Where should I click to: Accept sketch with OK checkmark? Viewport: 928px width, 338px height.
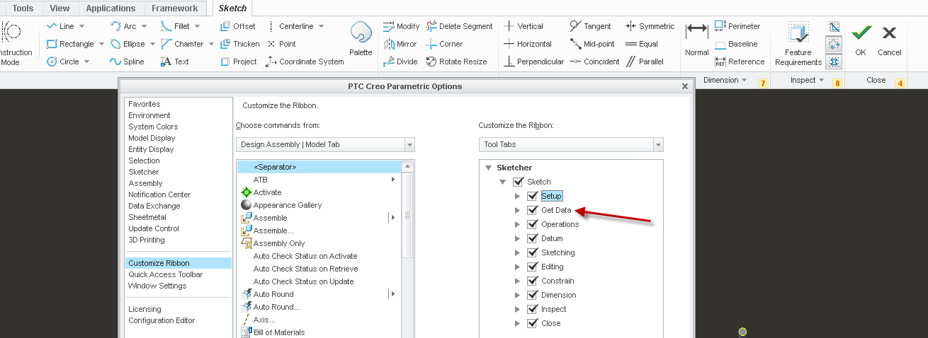(861, 39)
